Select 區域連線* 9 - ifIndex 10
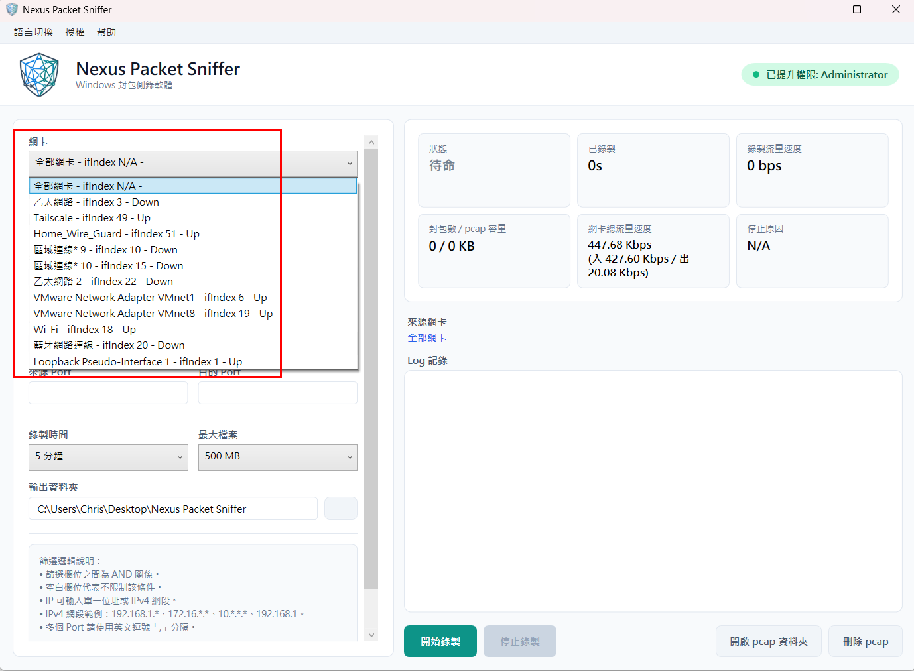914x671 pixels. (193, 249)
